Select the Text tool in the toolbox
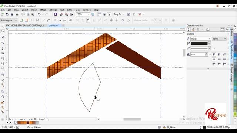Image resolution: width=237 pixels, height=133 pixels. tap(3, 74)
